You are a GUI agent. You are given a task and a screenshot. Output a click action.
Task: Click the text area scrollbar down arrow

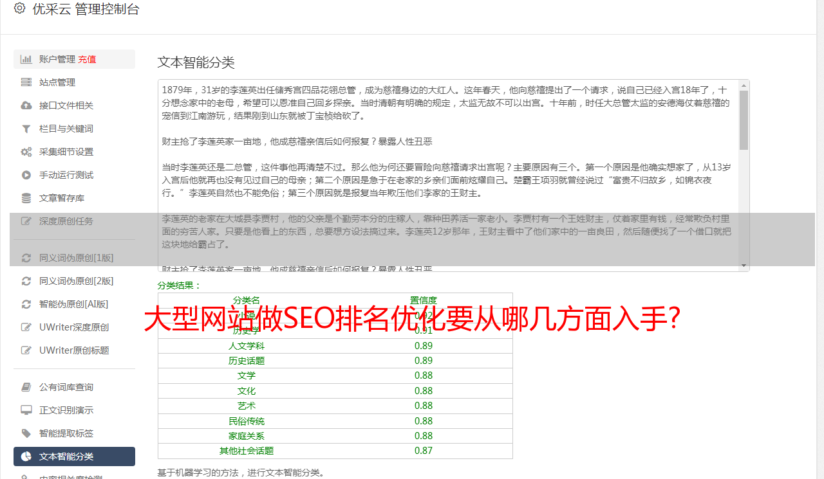pos(744,266)
